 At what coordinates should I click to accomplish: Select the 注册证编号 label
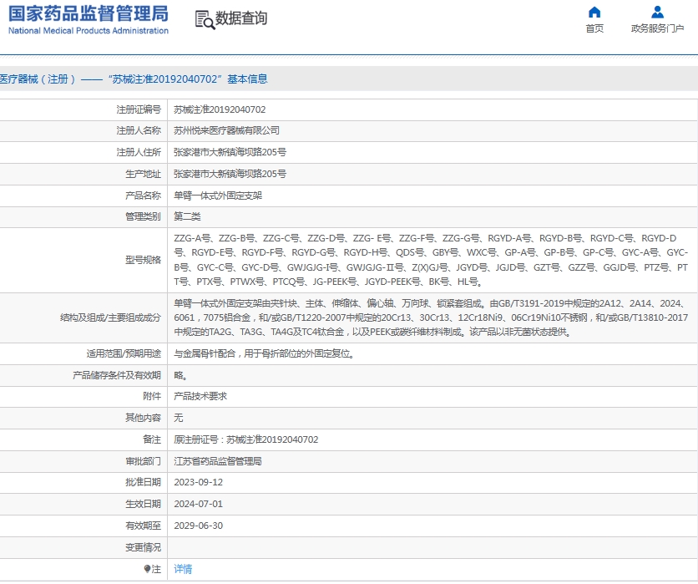click(x=139, y=109)
